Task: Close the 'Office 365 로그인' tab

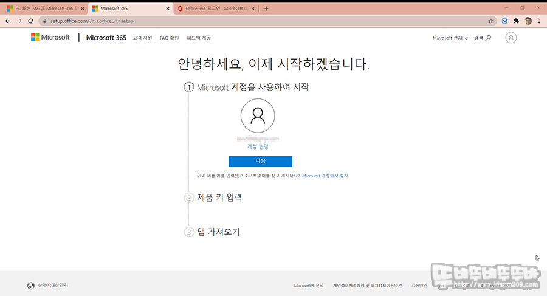Action: coord(253,9)
